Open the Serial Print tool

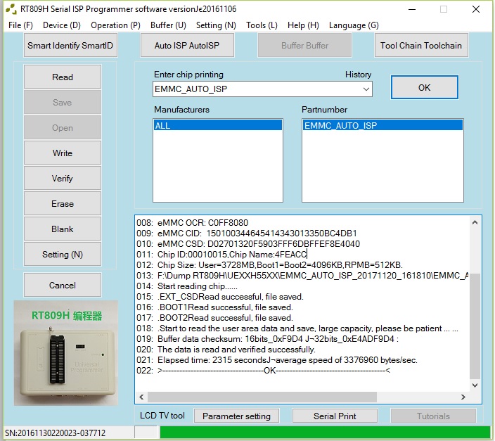[x=335, y=416]
